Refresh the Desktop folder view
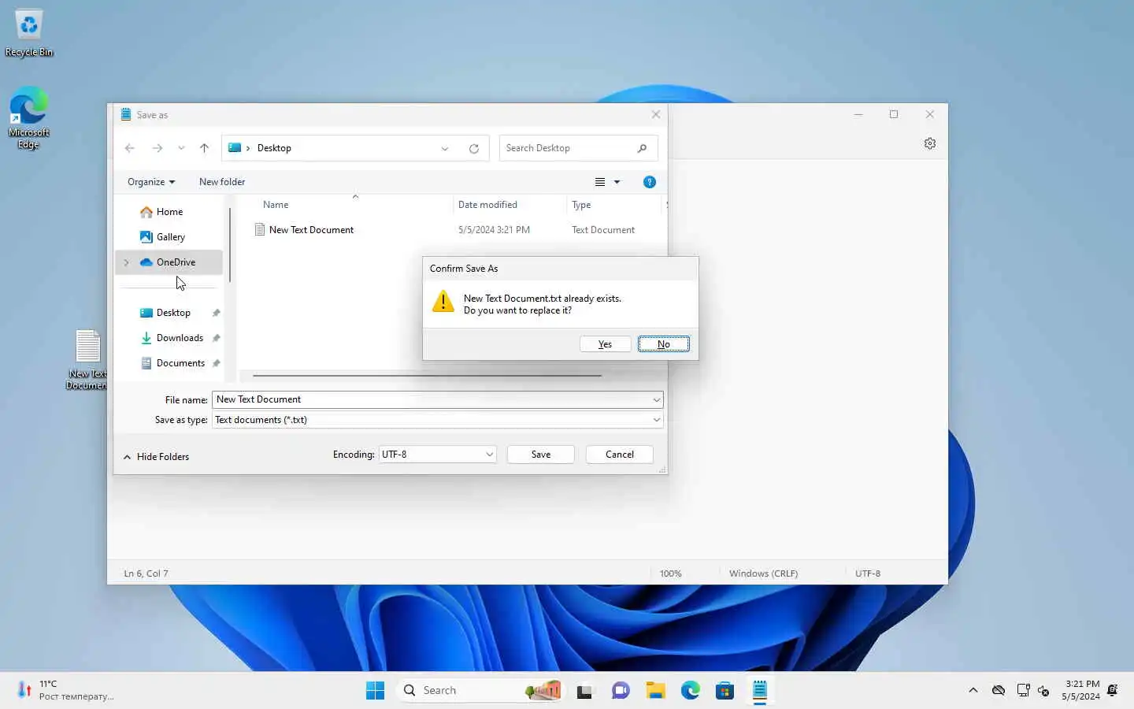This screenshot has height=709, width=1134. point(474,148)
